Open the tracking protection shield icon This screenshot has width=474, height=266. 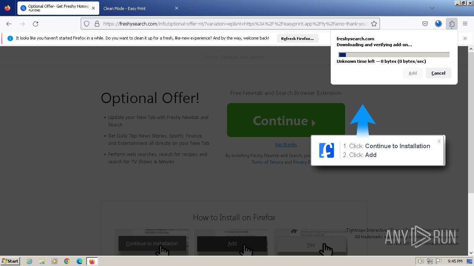pyautogui.click(x=87, y=24)
